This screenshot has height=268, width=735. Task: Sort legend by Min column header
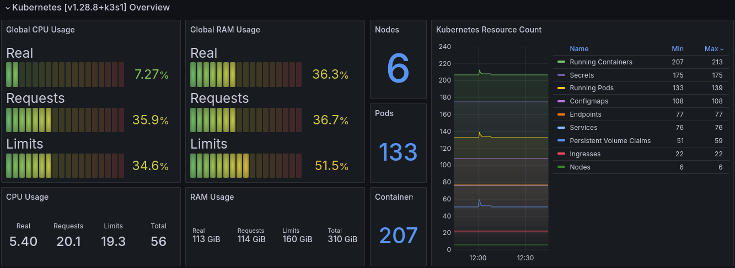pyautogui.click(x=678, y=49)
